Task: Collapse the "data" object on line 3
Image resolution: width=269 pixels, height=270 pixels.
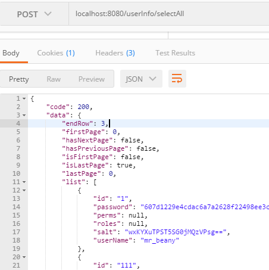Action: (x=24, y=115)
